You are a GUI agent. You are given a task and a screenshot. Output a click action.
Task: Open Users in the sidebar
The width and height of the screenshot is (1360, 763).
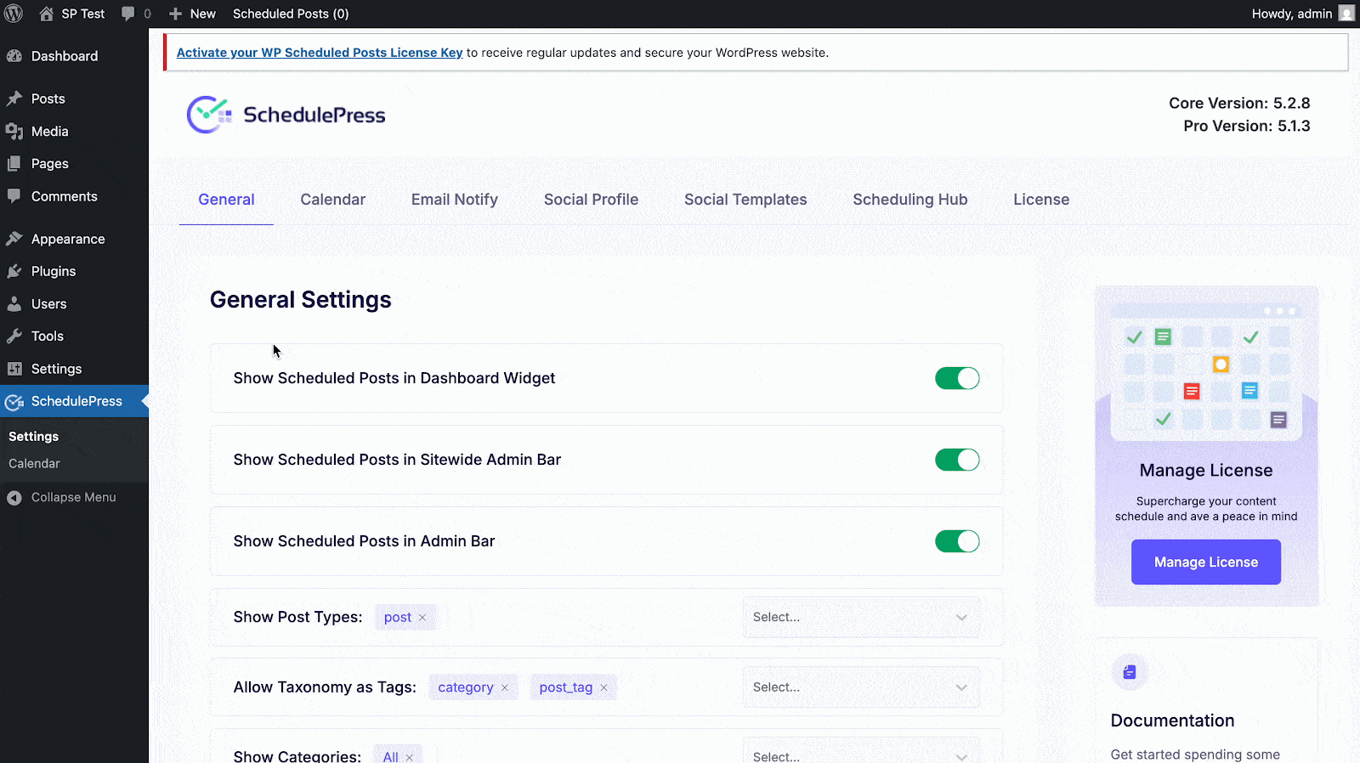[x=49, y=303]
